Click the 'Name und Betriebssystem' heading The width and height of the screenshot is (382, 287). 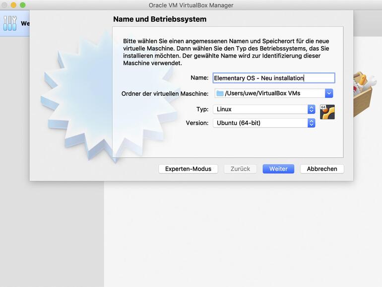coord(160,19)
